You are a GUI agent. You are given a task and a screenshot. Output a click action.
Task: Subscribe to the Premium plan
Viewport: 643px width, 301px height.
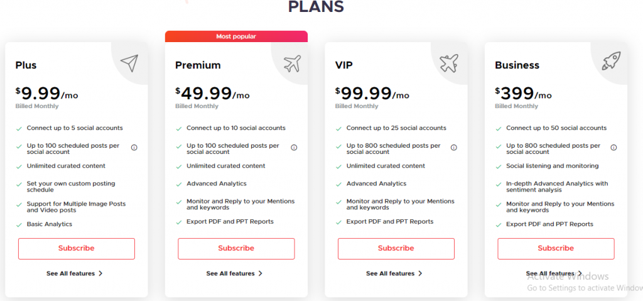pyautogui.click(x=236, y=248)
